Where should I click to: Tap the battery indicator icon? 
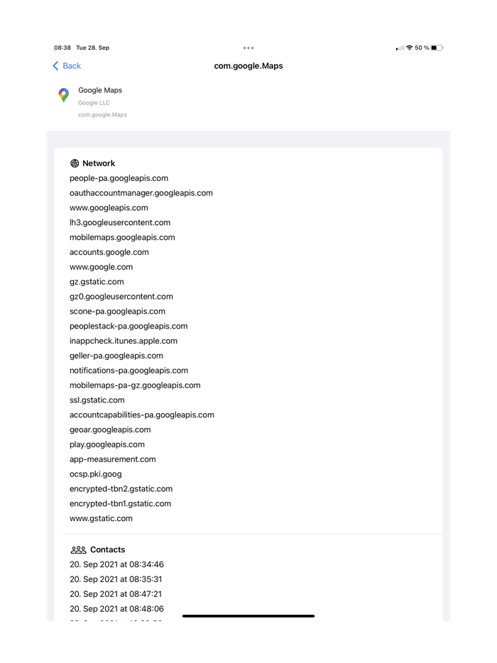(x=437, y=48)
